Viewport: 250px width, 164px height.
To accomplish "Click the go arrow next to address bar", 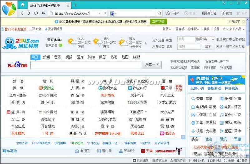I will coord(105,13).
